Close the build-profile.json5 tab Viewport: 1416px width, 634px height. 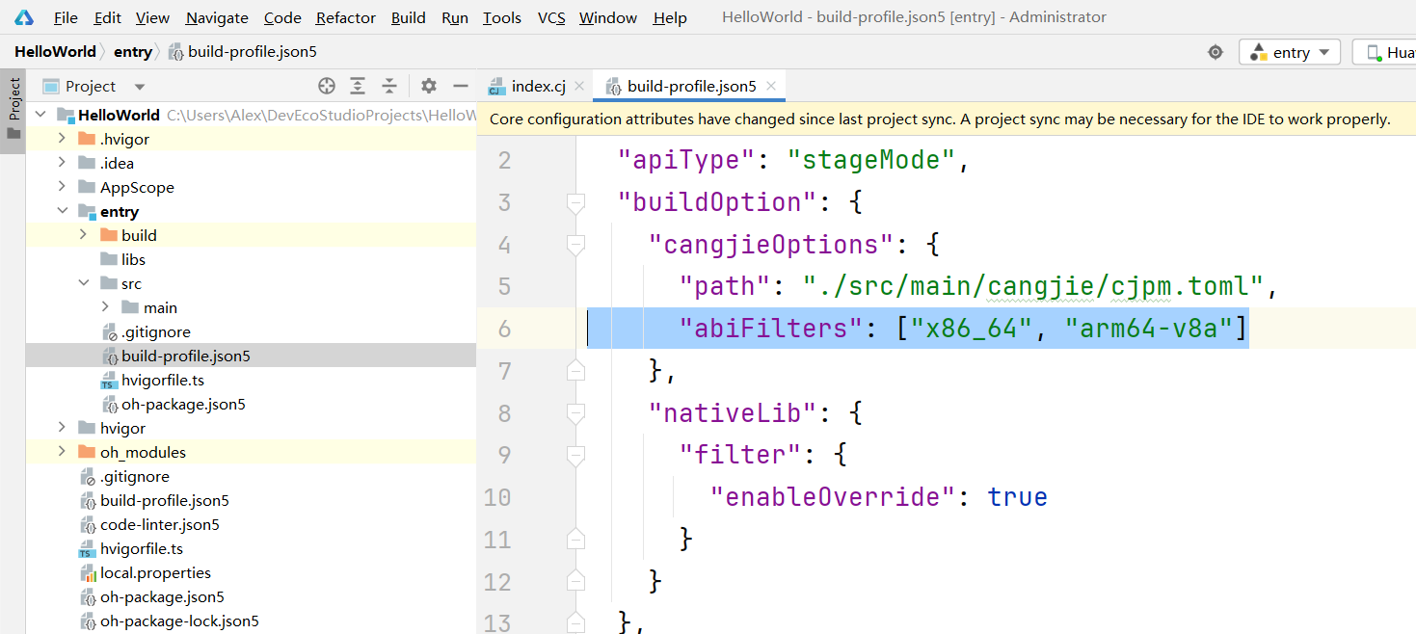pyautogui.click(x=770, y=87)
